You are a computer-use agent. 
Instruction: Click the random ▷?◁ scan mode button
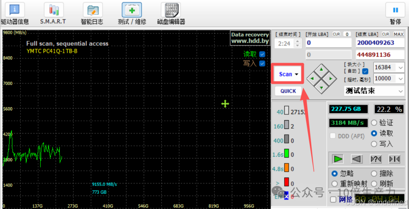click(376, 159)
